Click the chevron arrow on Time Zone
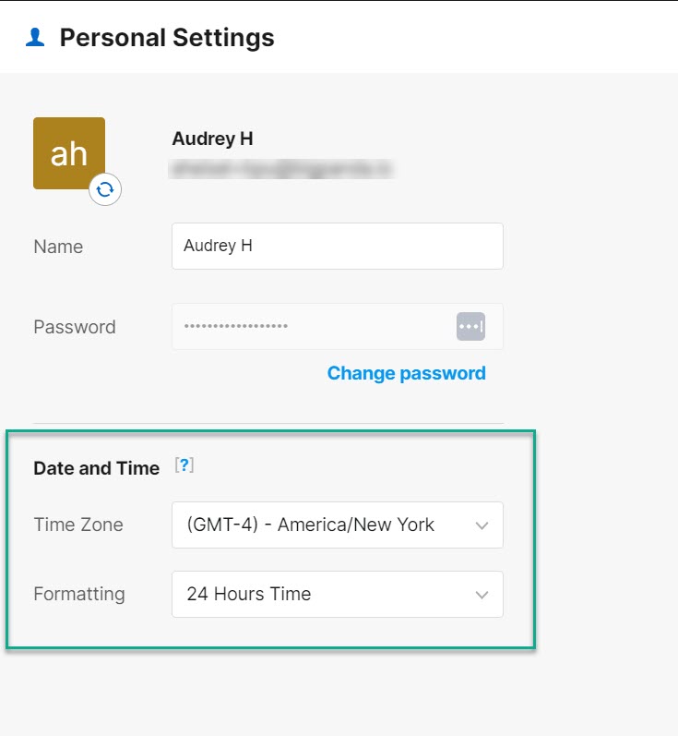This screenshot has width=678, height=736. click(482, 525)
